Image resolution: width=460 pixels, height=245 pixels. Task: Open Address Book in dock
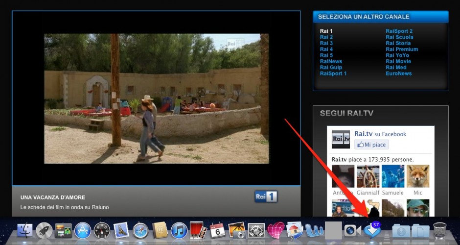coord(160,230)
